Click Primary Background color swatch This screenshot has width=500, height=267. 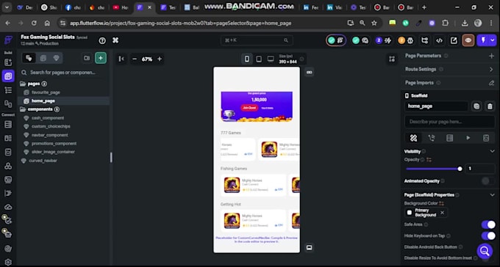point(410,213)
